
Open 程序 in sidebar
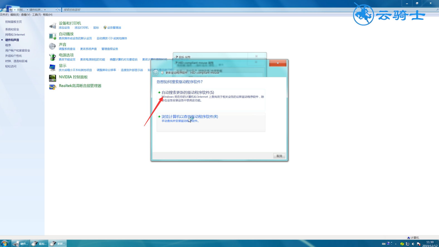click(8, 45)
